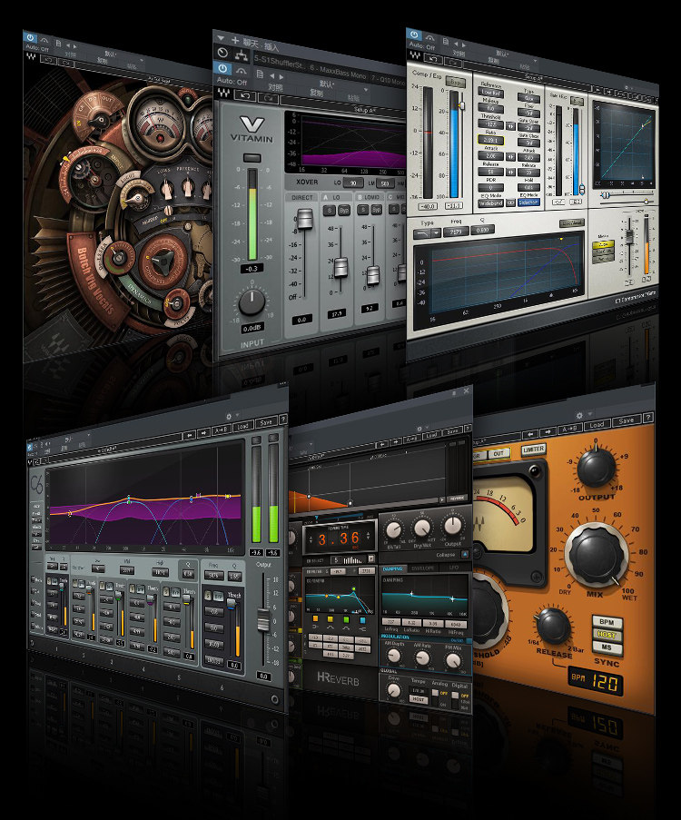Toggle Byp on Vitamin LOMID band
This screenshot has height=820, width=681.
point(377,210)
